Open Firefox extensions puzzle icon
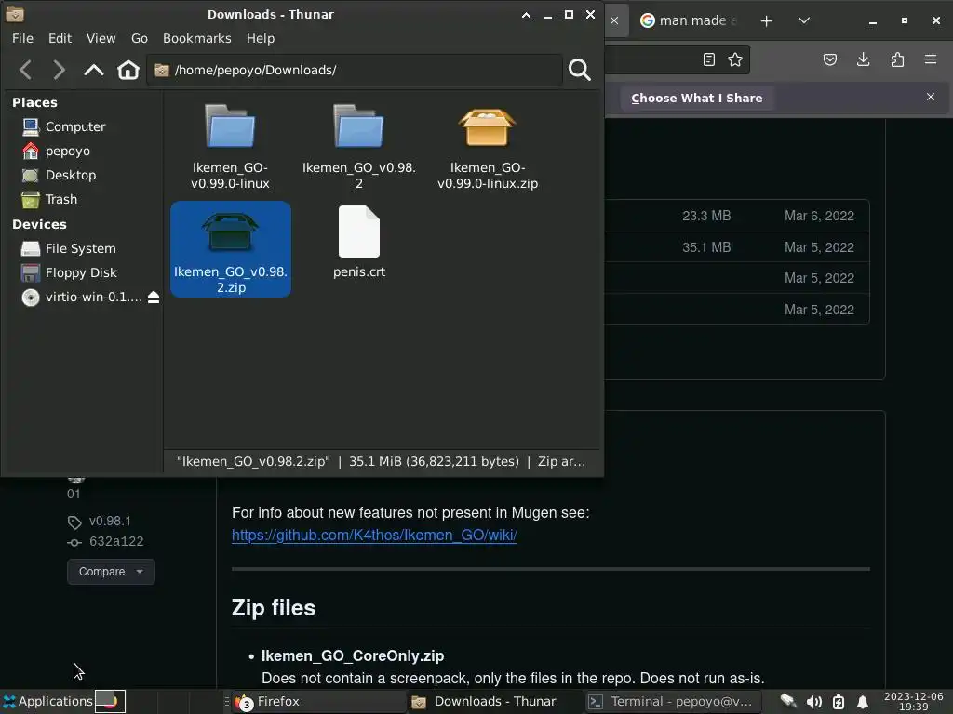Viewport: 953px width, 714px height. pos(897,59)
